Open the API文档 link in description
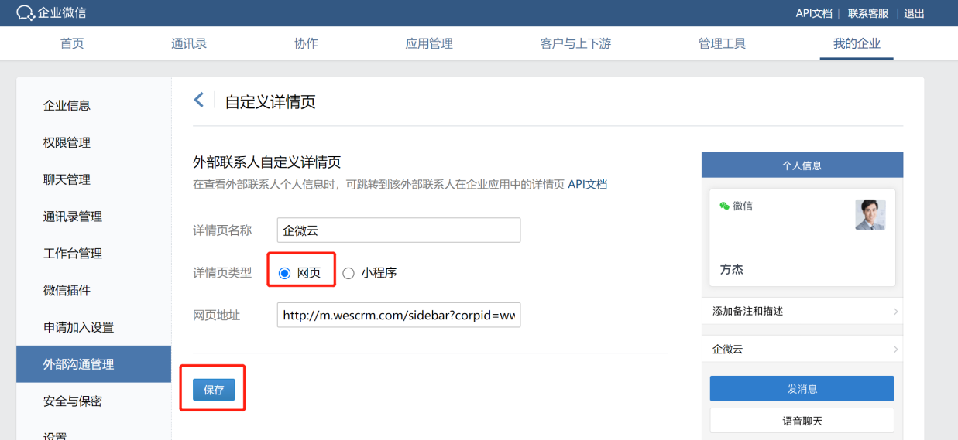Viewport: 958px width, 440px height. tap(587, 185)
